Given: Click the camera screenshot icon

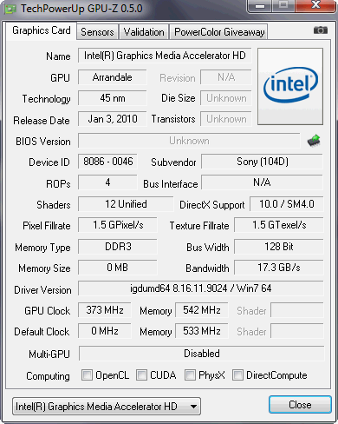Looking at the screenshot, I should [321, 30].
